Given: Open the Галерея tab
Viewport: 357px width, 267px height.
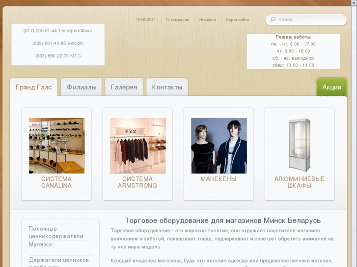Looking at the screenshot, I should (x=124, y=87).
